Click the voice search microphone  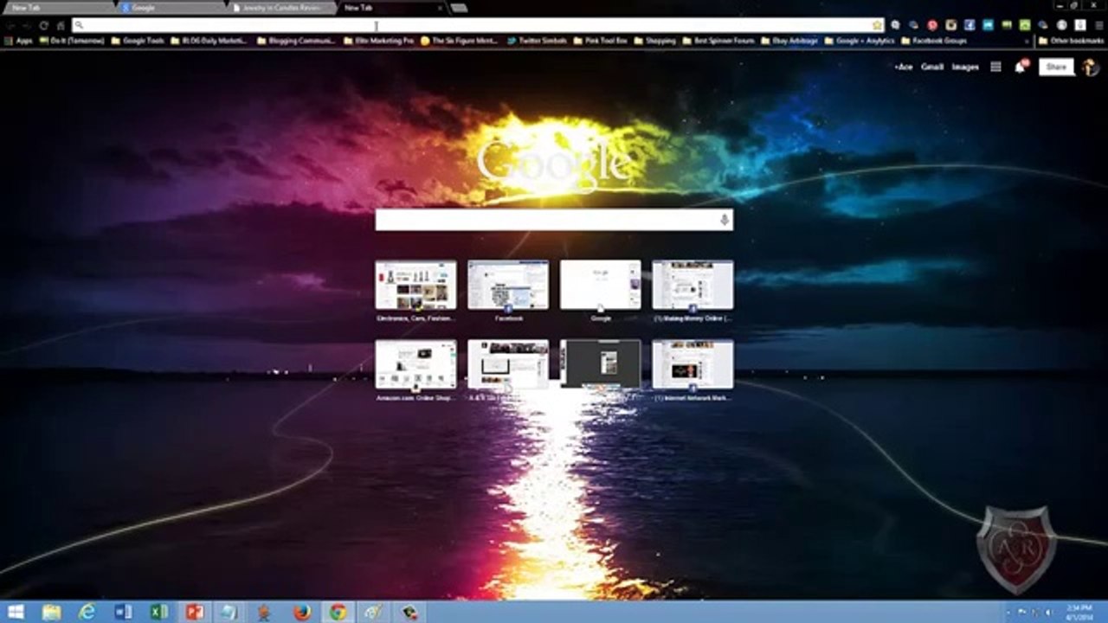coord(725,220)
